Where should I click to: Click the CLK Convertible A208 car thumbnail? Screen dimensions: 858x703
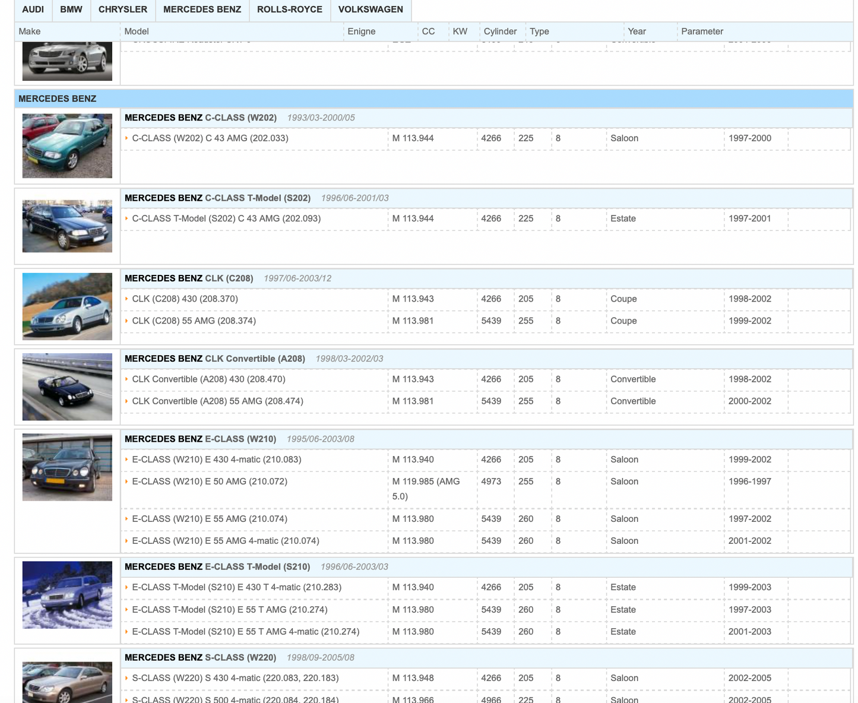click(x=67, y=387)
